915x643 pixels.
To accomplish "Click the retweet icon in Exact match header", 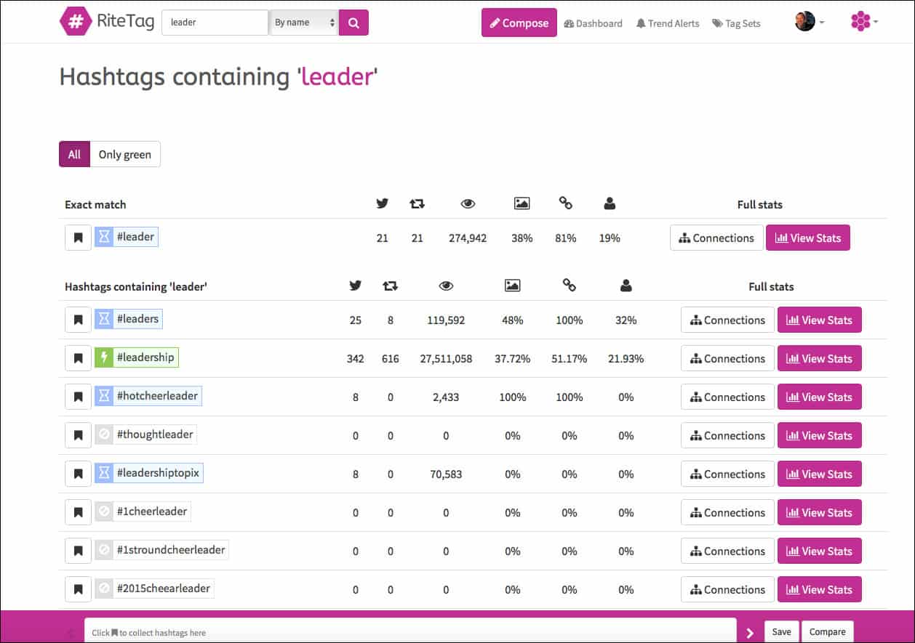I will click(x=417, y=204).
